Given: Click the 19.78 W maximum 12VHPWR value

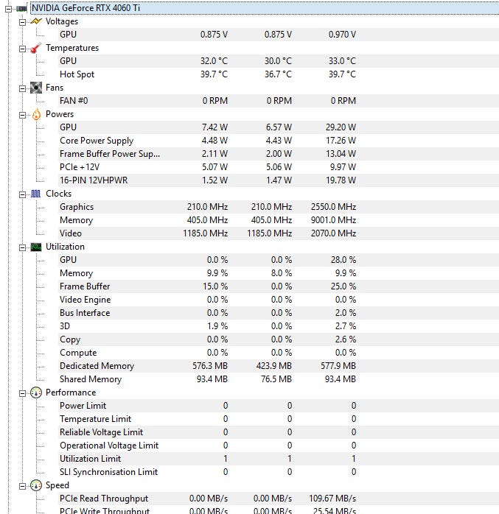Looking at the screenshot, I should point(341,180).
